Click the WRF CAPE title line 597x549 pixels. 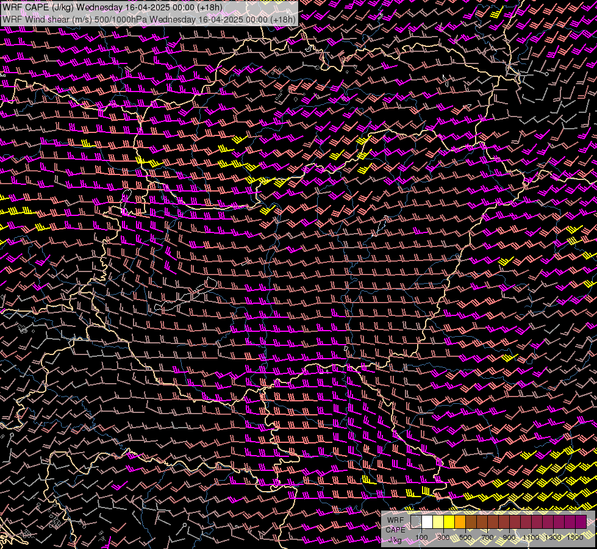point(112,7)
